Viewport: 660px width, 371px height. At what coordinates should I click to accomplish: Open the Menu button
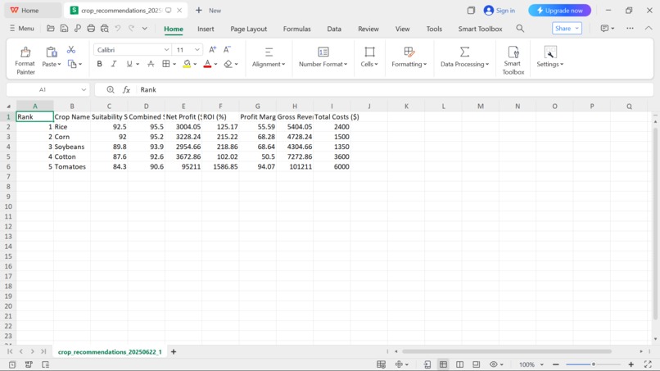(21, 28)
